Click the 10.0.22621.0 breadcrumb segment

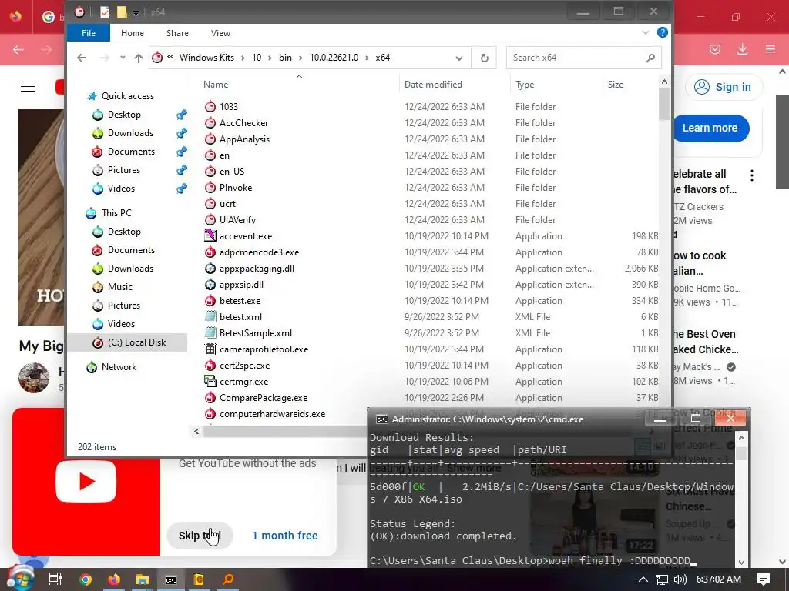pos(334,57)
